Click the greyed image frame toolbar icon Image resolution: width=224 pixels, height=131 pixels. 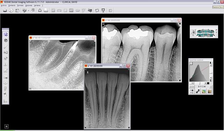tap(71, 10)
